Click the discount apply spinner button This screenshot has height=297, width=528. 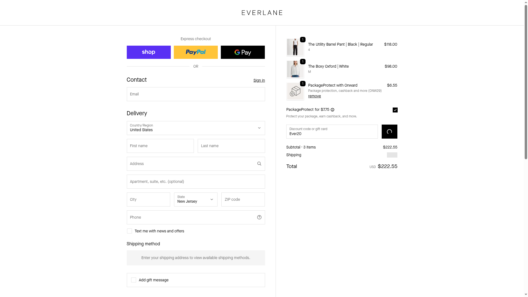[x=389, y=132]
